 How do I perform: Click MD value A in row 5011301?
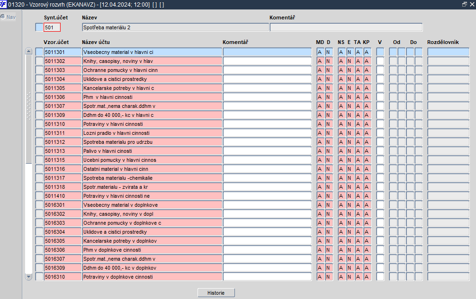click(x=320, y=52)
